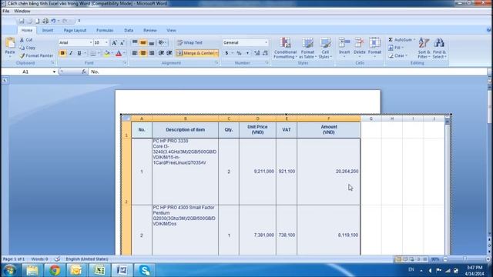Toggle Underline formatting

click(79, 53)
